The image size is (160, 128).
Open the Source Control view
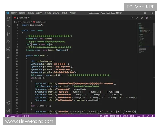(8, 34)
